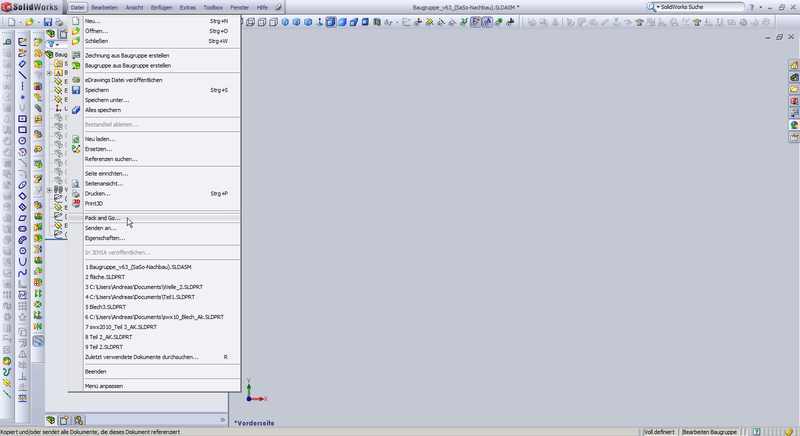Click Beenden to exit SolidWorks

point(154,371)
